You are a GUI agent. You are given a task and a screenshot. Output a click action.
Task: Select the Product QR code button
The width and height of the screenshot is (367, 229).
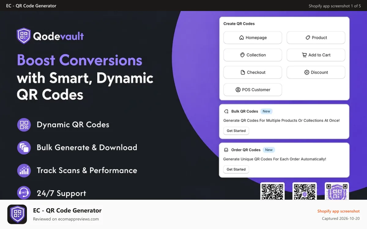tap(316, 38)
